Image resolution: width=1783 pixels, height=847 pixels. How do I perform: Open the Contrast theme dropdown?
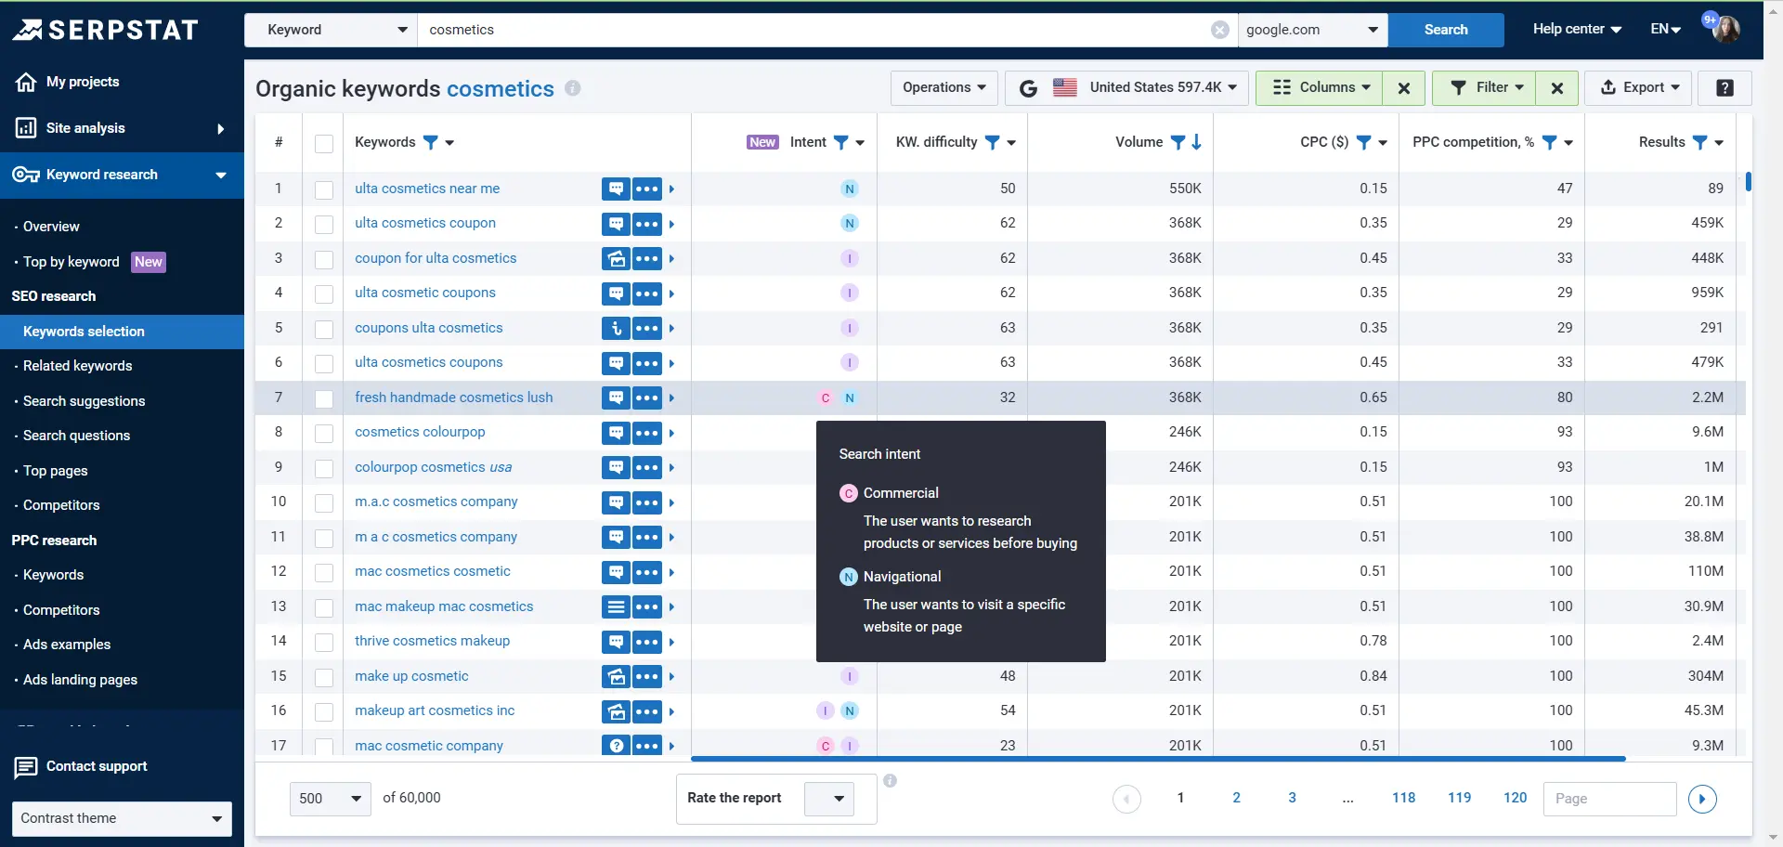point(122,818)
